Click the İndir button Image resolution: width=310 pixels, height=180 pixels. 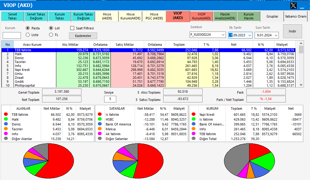[292, 31]
